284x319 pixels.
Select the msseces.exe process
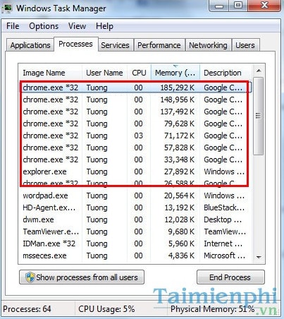[x=135, y=255]
